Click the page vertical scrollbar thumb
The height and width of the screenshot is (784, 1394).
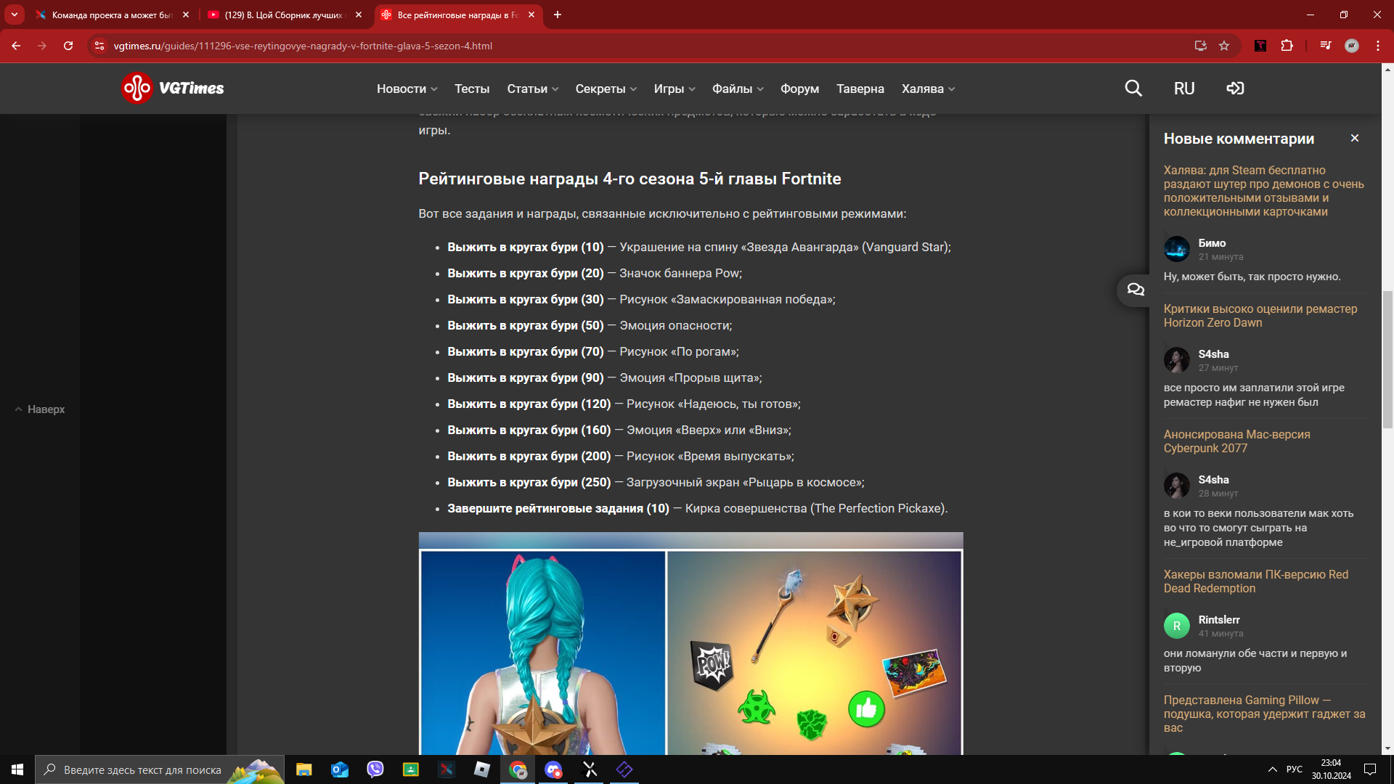(1387, 359)
